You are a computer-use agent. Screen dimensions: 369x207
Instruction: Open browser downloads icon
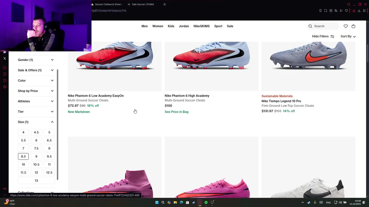coord(359,11)
